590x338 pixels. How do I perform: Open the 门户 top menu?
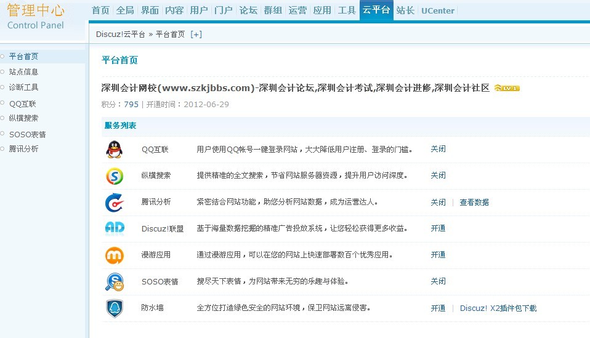(224, 10)
